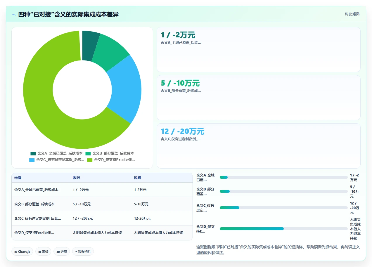Click the 含义D progress bar
The image size is (372, 267).
(x=283, y=229)
